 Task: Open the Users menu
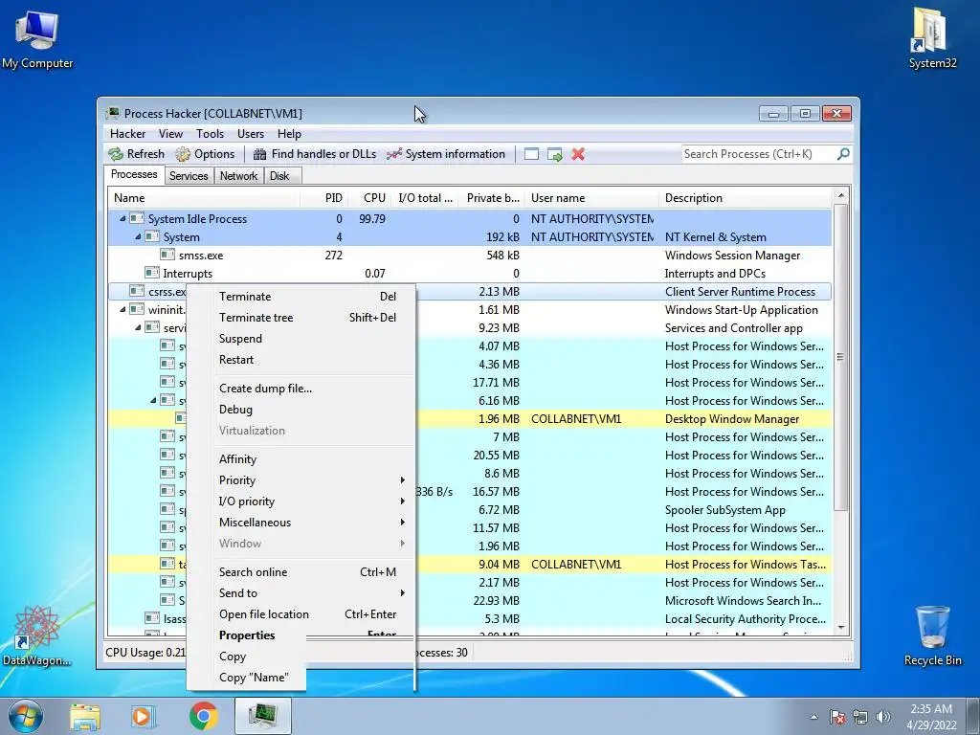(251, 134)
